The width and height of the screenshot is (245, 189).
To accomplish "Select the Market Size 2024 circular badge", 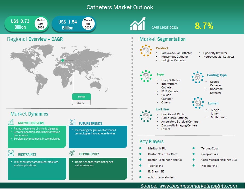I will coord(41,24).
